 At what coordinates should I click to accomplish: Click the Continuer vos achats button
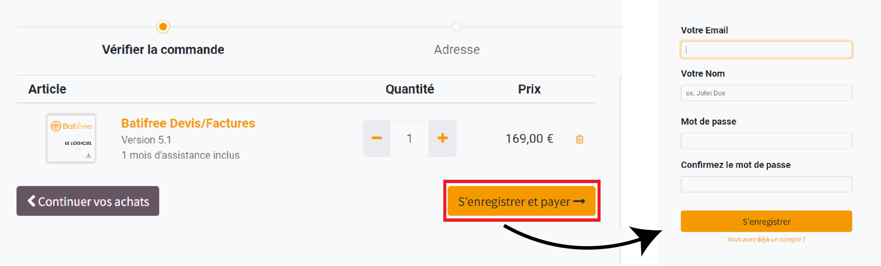tap(88, 201)
